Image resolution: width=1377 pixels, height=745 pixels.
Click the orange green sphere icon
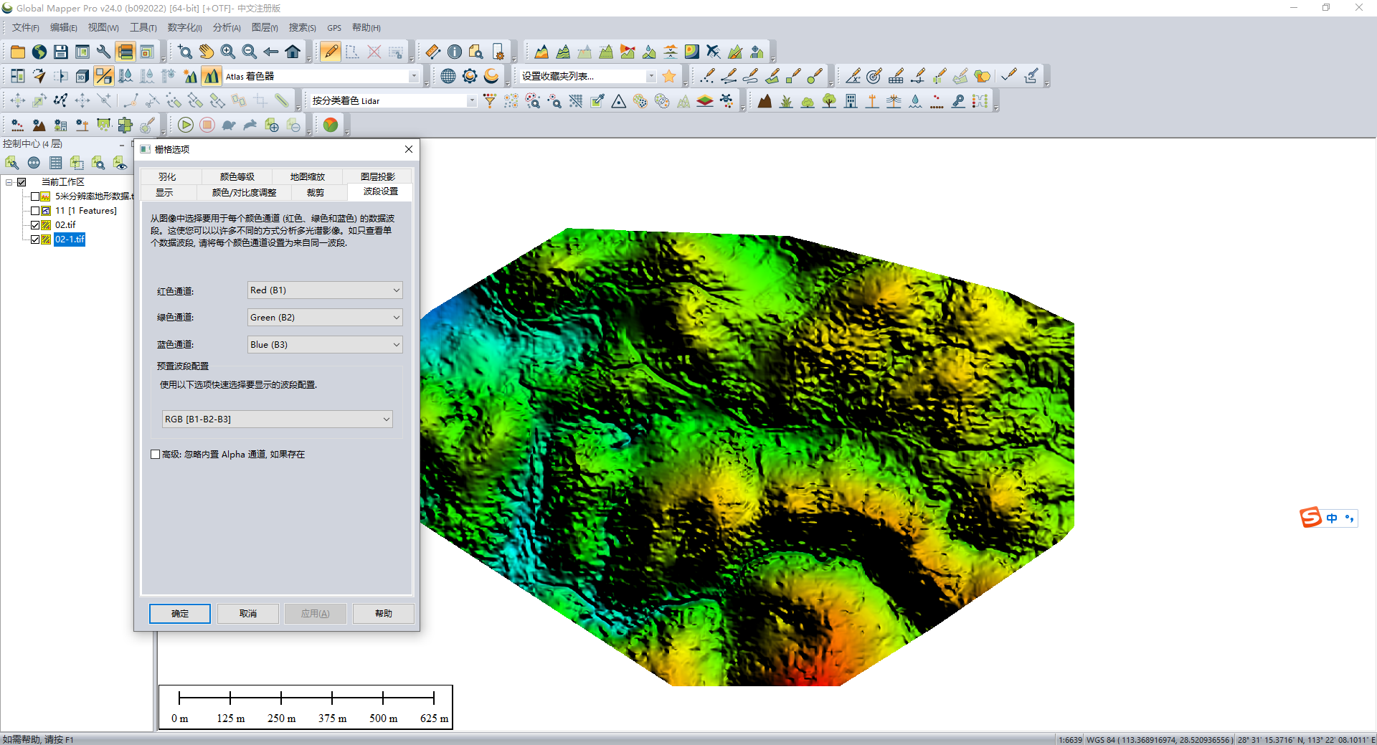click(x=331, y=125)
